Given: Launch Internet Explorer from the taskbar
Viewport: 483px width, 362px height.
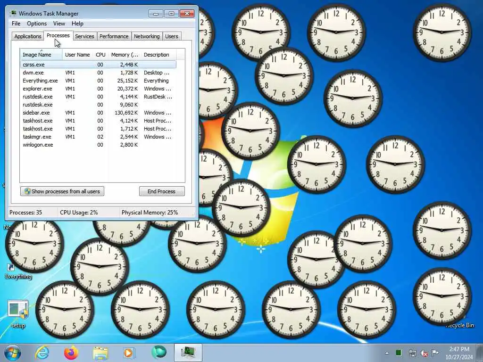Looking at the screenshot, I should (x=42, y=353).
